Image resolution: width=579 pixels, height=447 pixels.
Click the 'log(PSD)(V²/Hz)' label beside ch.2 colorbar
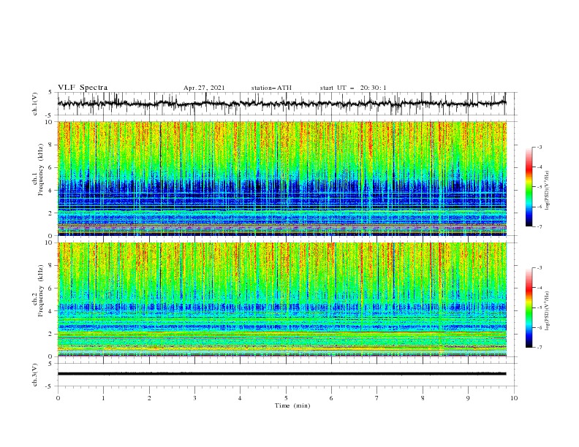pos(548,311)
